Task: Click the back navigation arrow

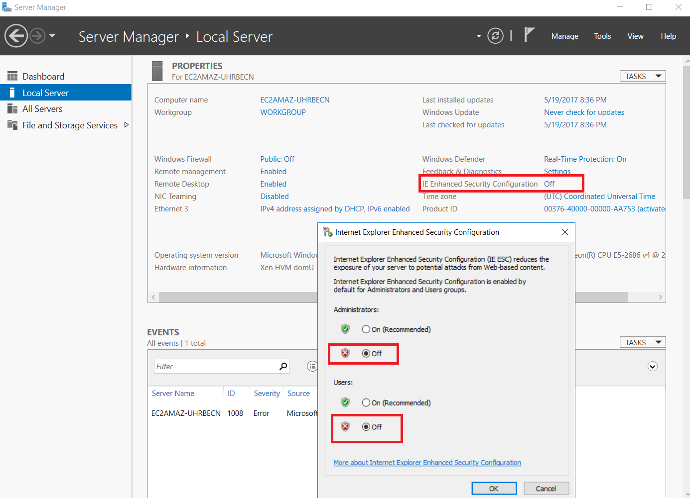Action: click(16, 36)
